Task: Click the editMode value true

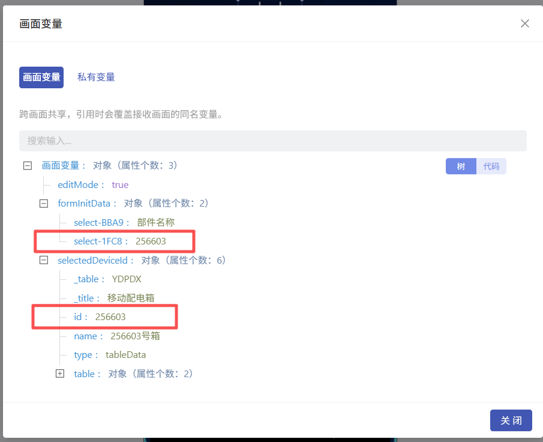Action: click(x=120, y=184)
